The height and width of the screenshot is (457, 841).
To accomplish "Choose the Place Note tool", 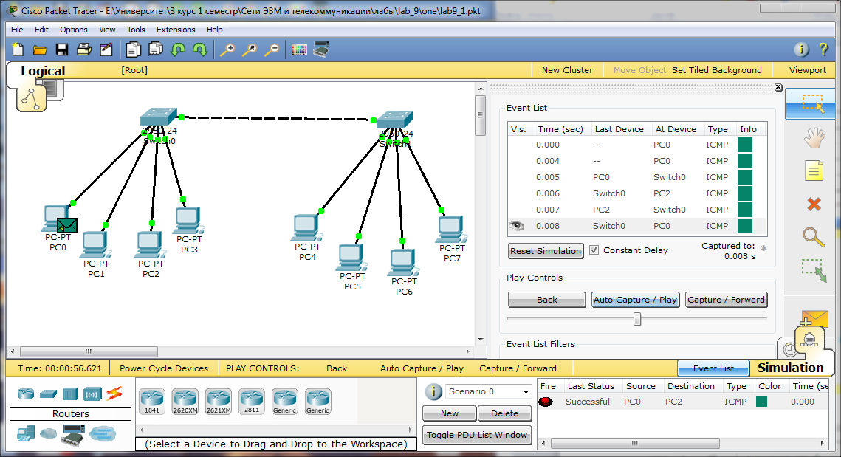I will [814, 171].
